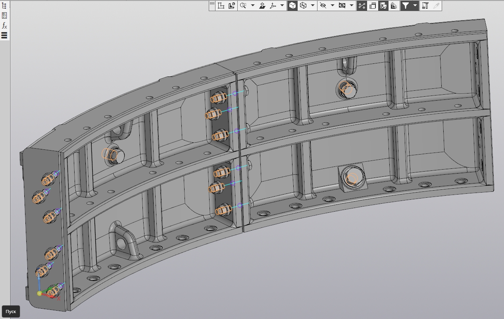
Task: Click the Пуск start button
Action: 11,311
